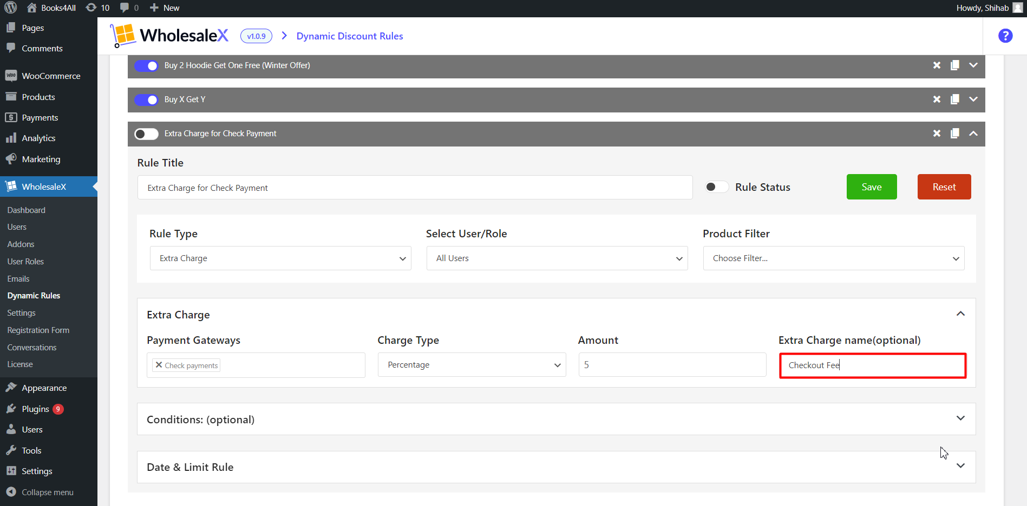Screen dimensions: 1027x506
Task: Expand the Buy 2 Hoodie rule
Action: [x=973, y=65]
